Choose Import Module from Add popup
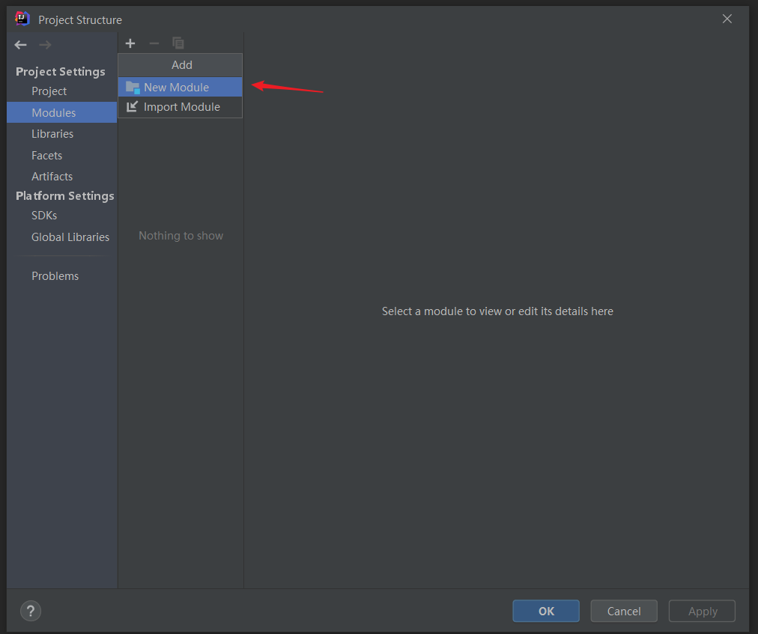Image resolution: width=758 pixels, height=634 pixels. pyautogui.click(x=181, y=107)
